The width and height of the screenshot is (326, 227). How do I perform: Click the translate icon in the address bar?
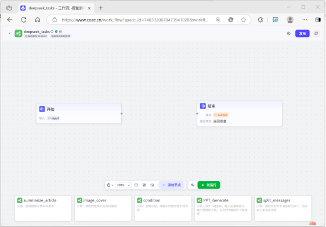(x=230, y=20)
